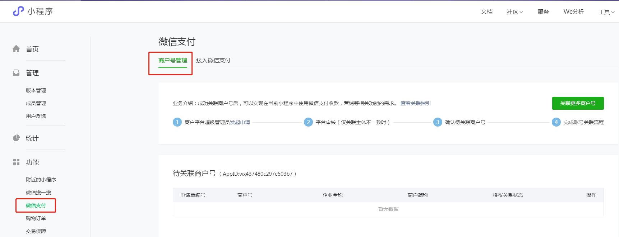Click the 首页 sidebar label
Image resolution: width=619 pixels, height=237 pixels.
click(32, 49)
